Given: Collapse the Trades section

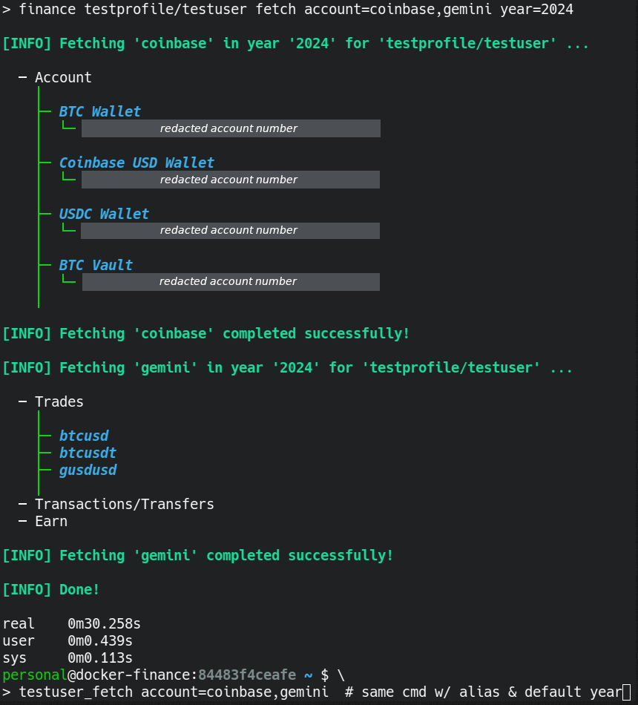Looking at the screenshot, I should (x=22, y=401).
